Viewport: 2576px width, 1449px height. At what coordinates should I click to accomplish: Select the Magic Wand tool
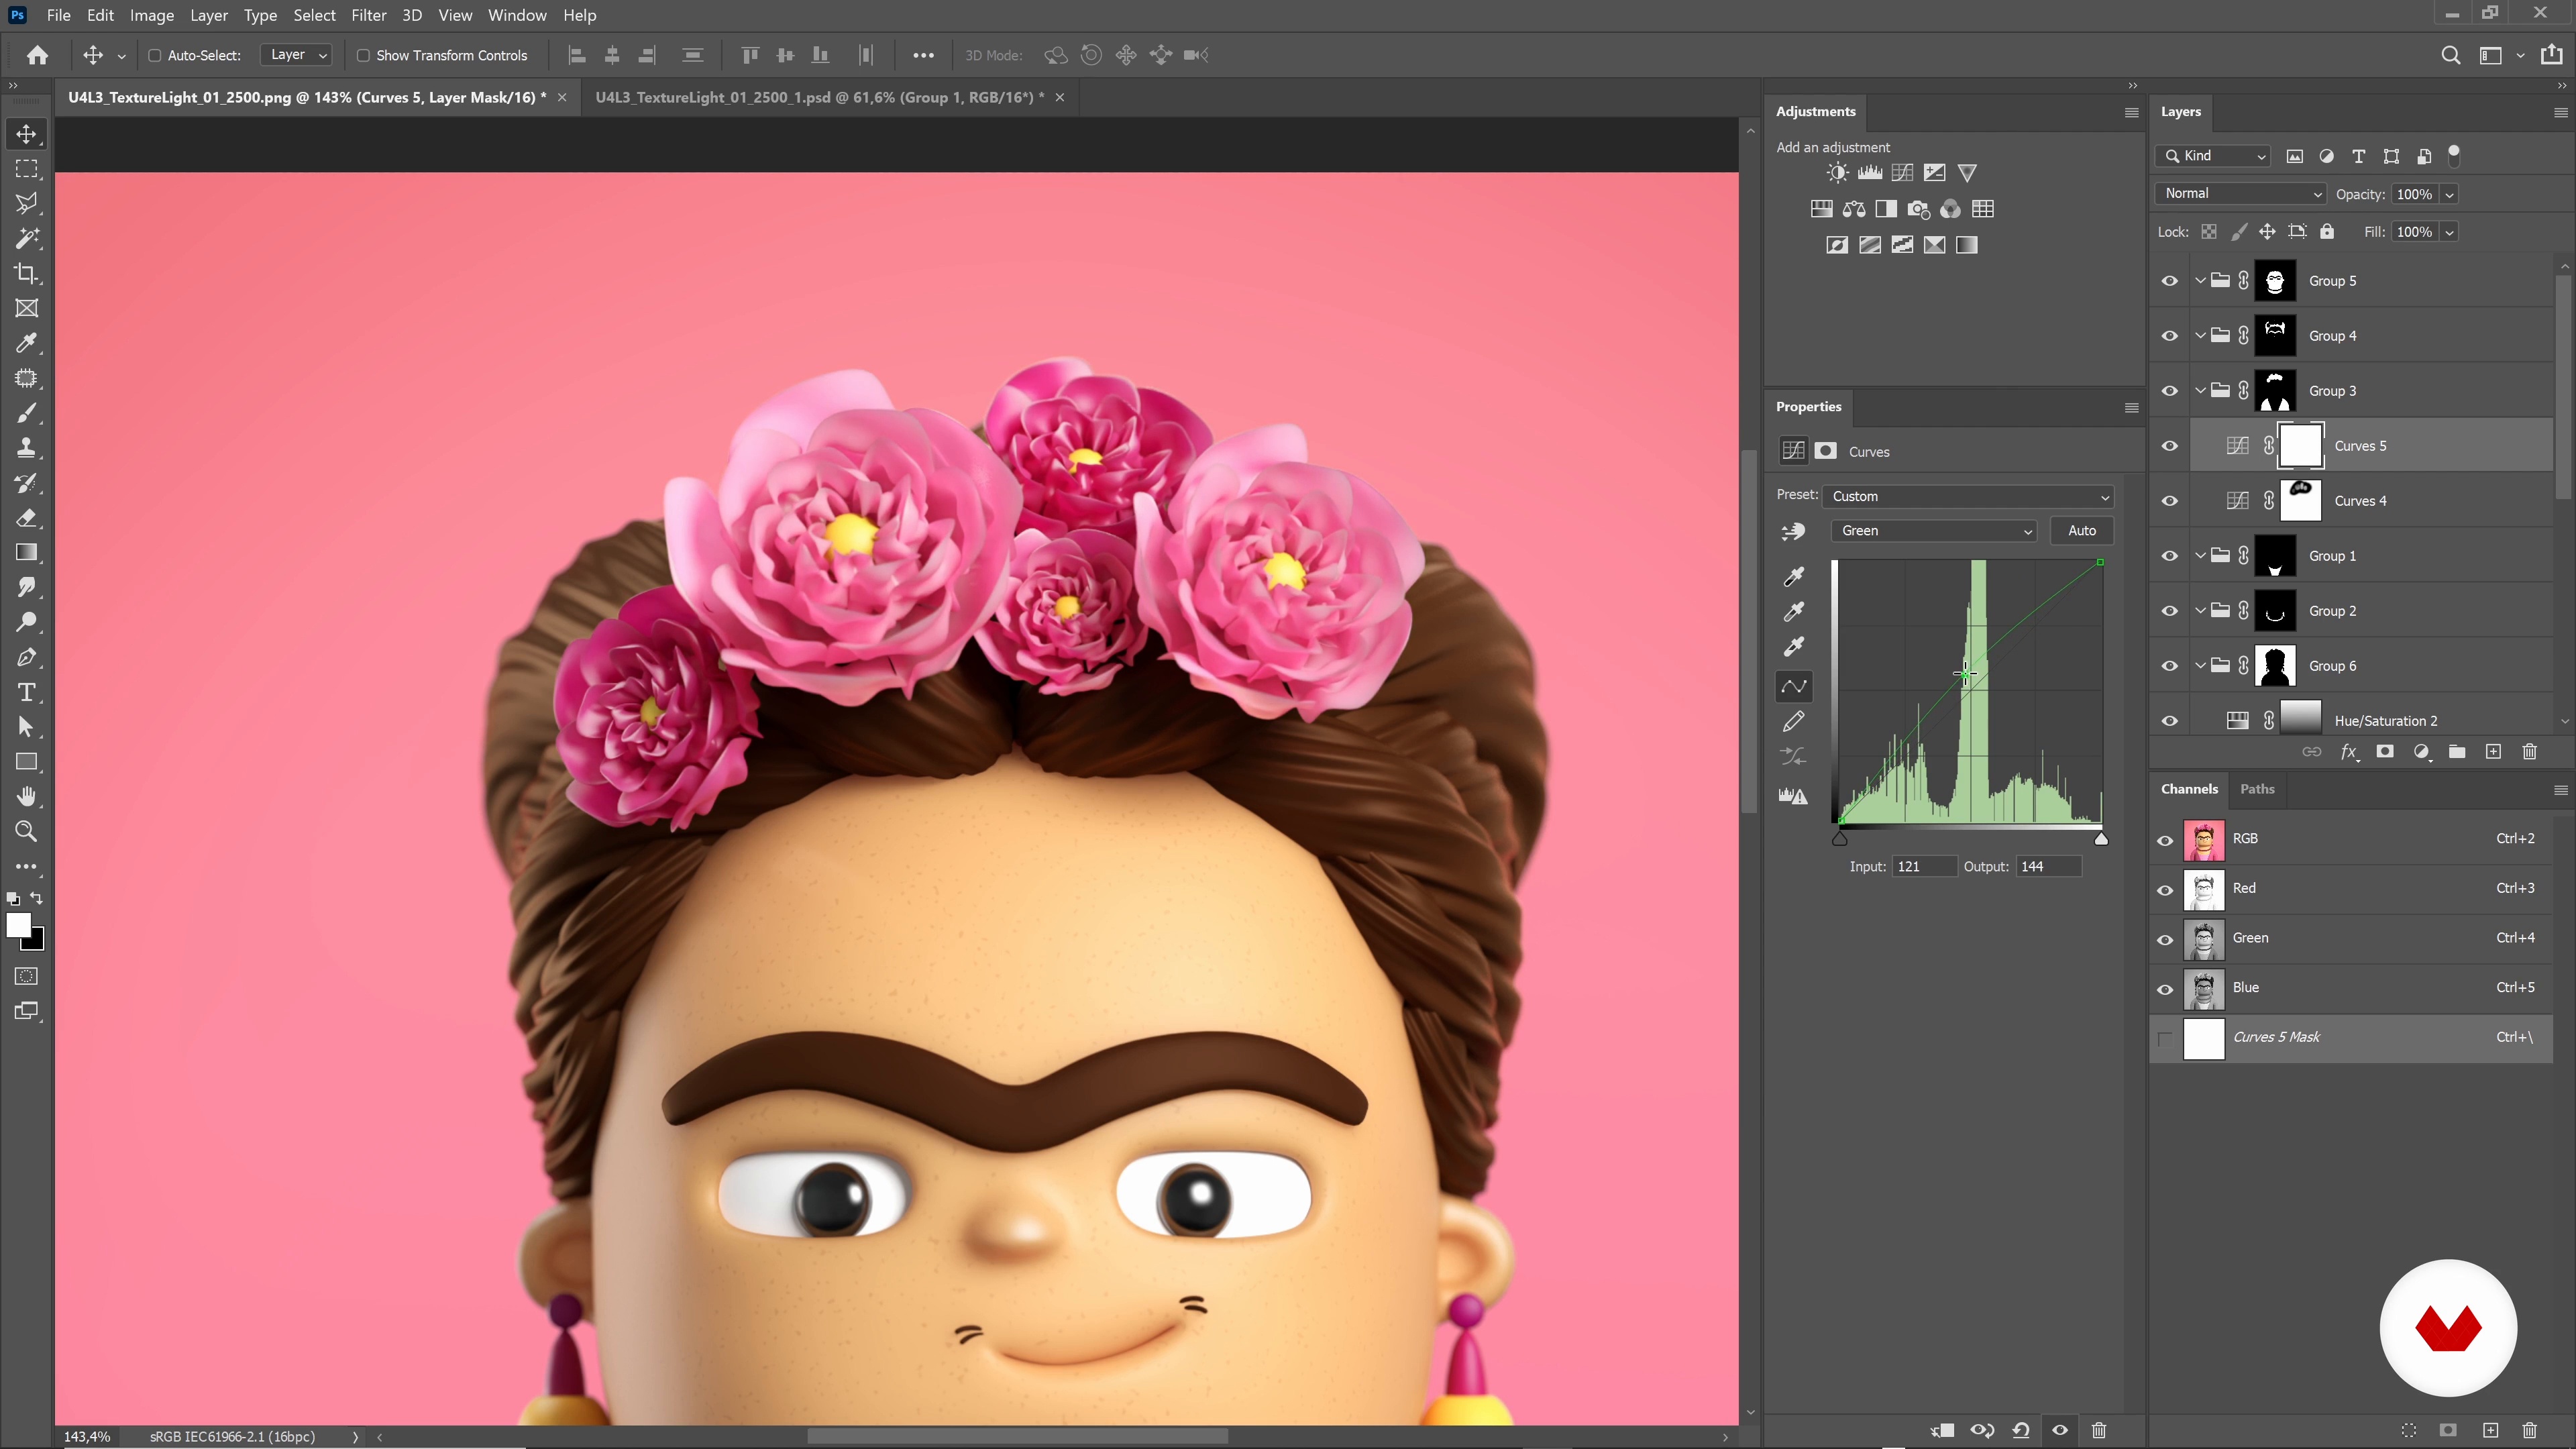27,239
